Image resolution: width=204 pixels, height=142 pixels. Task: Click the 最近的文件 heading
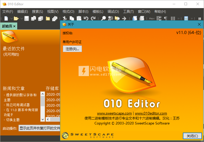pos(14,49)
